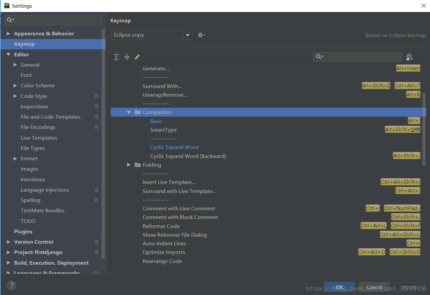Viewport: 430px width, 295px height.
Task: Click the copy icon beside Spelling
Action: 97,200
